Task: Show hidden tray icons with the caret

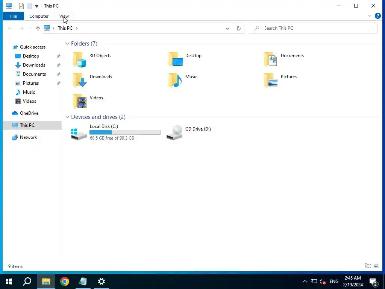Action: [x=305, y=281]
